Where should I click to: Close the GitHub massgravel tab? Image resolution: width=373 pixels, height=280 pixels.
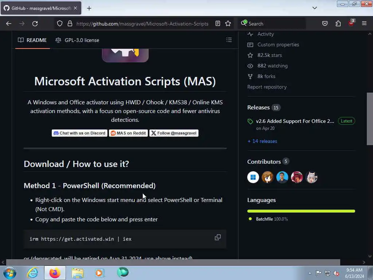pos(75,8)
